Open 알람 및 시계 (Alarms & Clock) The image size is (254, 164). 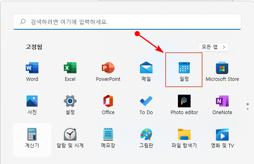[x=70, y=138]
